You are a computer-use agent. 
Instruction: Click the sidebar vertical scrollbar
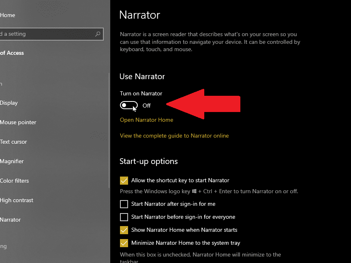pos(109,130)
